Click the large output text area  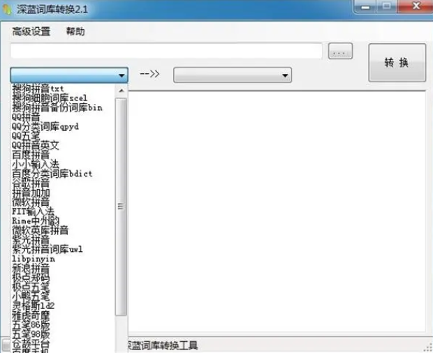coord(277,211)
